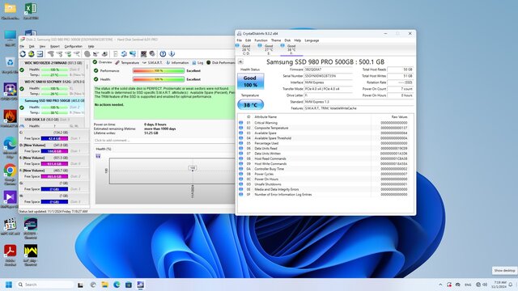
Task: Click E: New Volume free space bar
Action: point(54,163)
